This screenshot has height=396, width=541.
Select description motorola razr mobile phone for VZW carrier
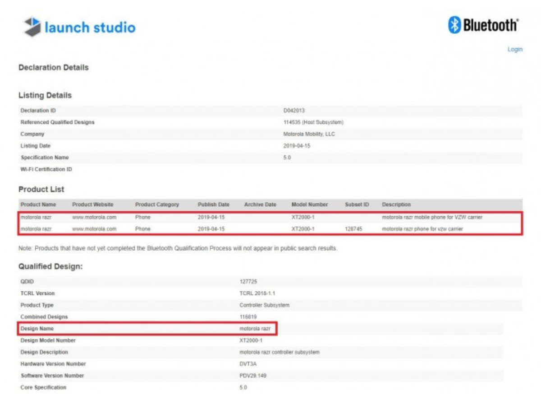pos(432,217)
